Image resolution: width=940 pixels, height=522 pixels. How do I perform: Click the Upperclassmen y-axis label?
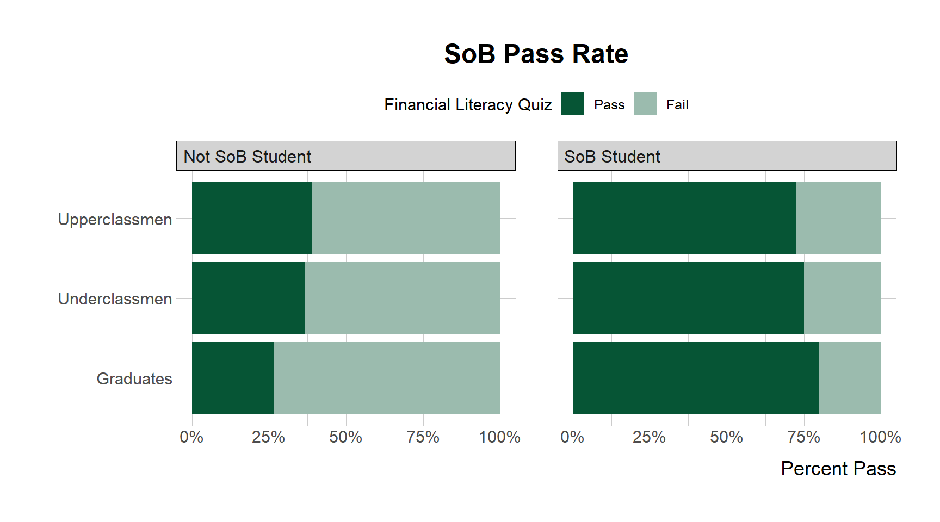115,220
